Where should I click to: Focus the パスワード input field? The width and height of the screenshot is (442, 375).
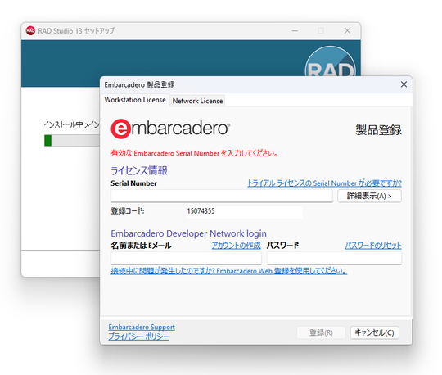pyautogui.click(x=334, y=258)
